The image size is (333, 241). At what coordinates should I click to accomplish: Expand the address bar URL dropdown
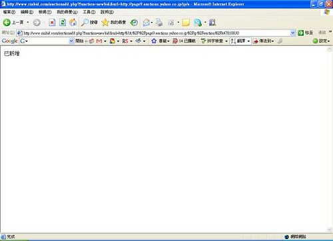pos(293,33)
